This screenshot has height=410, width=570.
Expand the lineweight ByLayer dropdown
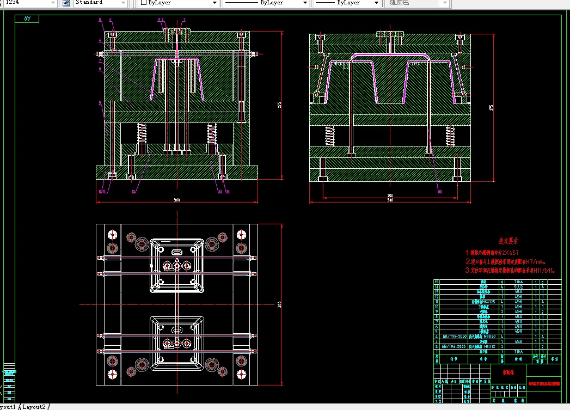377,3
